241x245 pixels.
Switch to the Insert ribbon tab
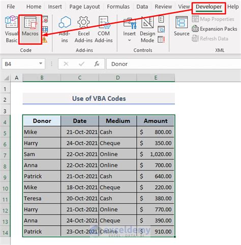[x=55, y=7]
